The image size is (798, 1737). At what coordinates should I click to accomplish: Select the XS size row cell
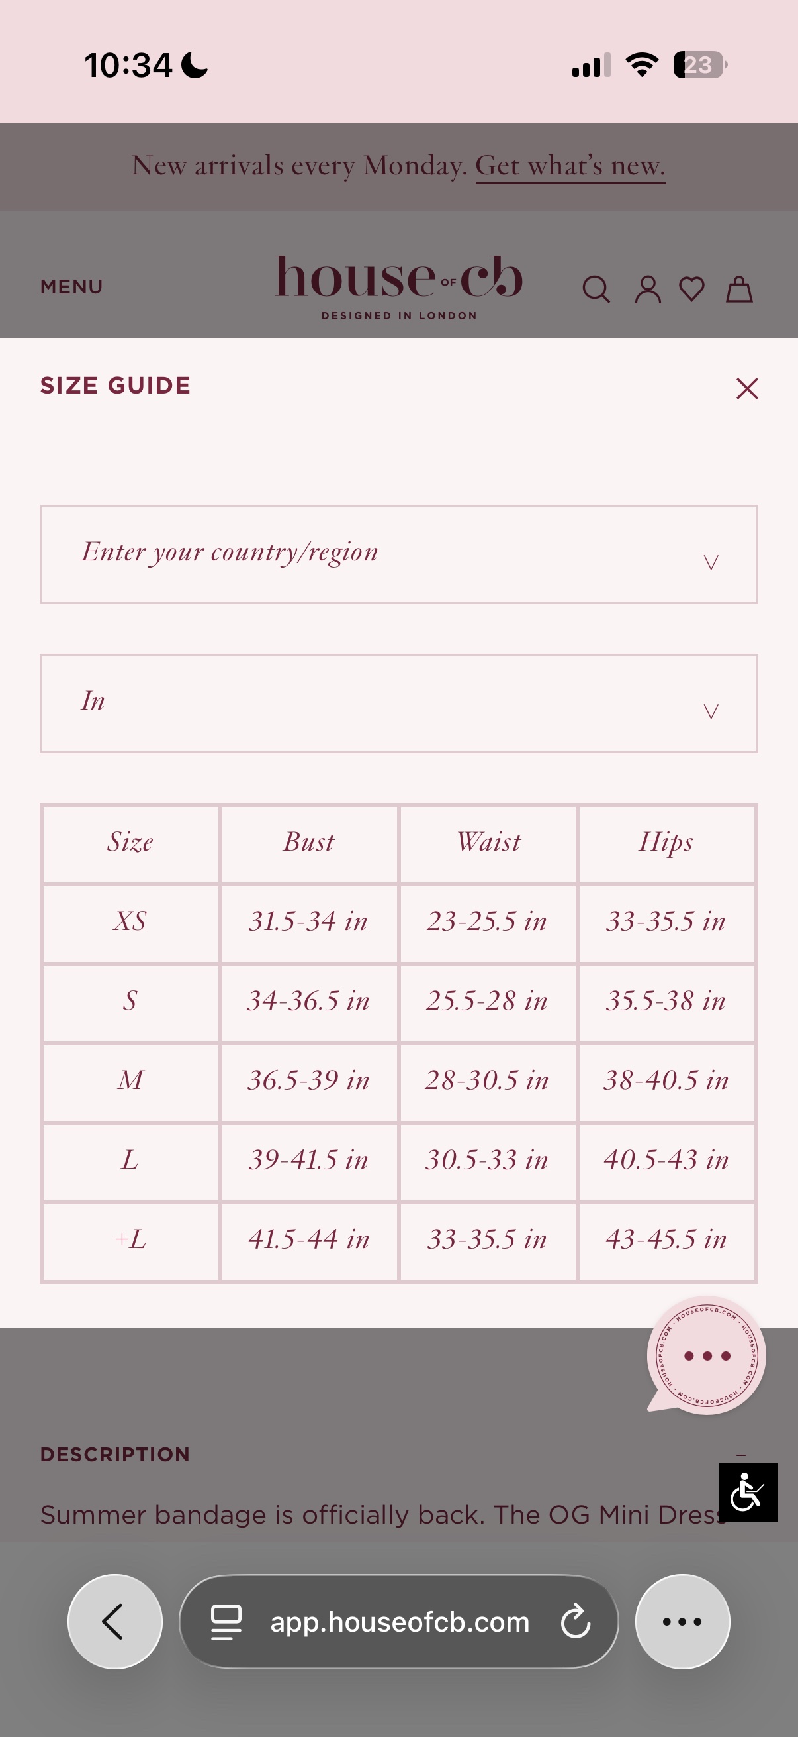[130, 922]
